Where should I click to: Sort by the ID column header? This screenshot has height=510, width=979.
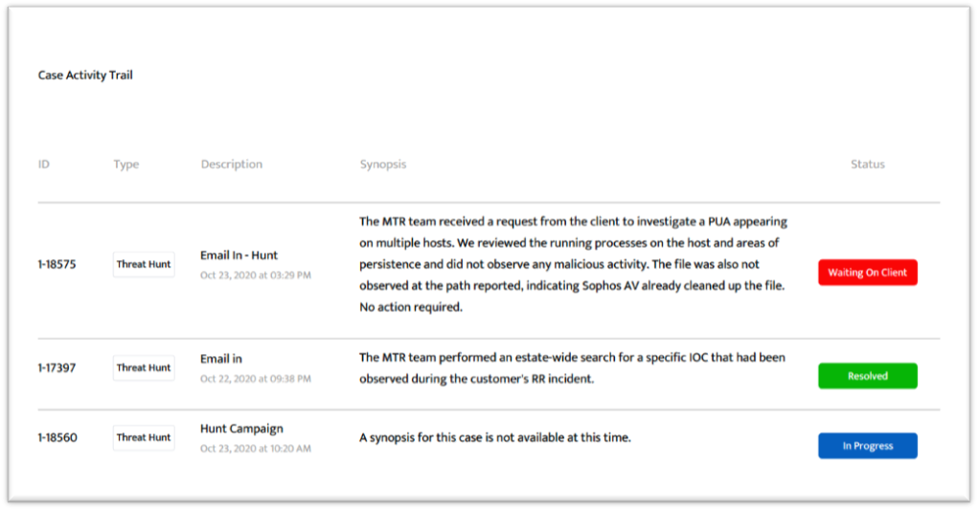44,165
